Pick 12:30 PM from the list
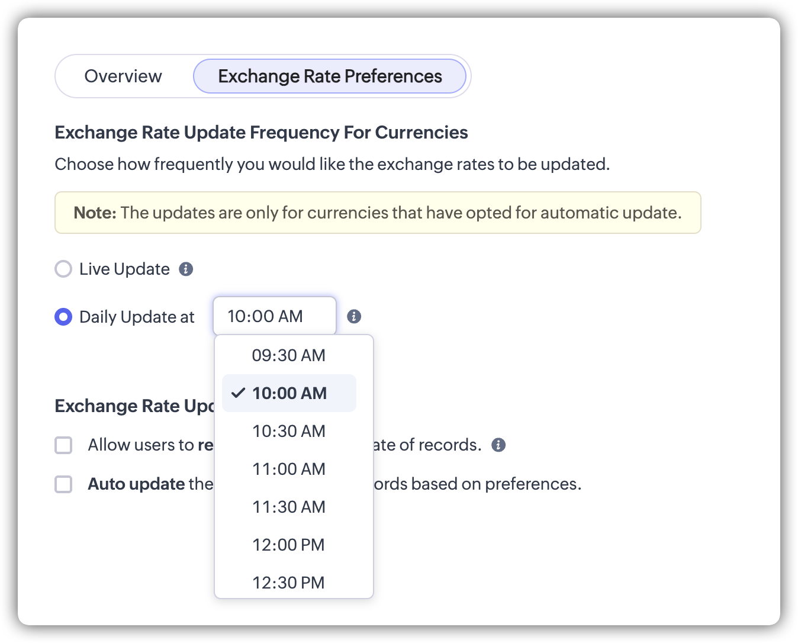 point(289,583)
